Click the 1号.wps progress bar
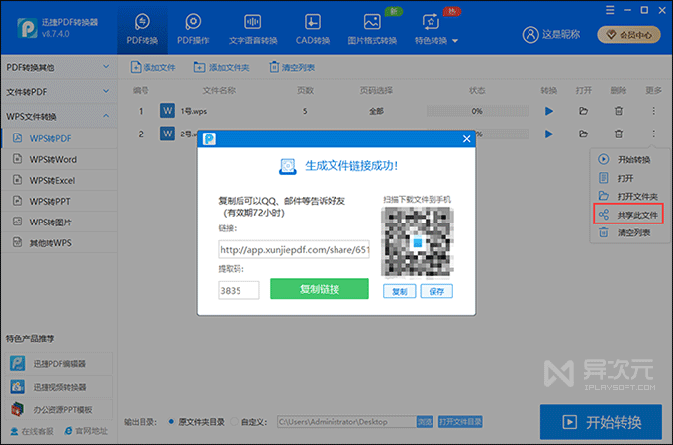The width and height of the screenshot is (673, 445). pyautogui.click(x=477, y=111)
